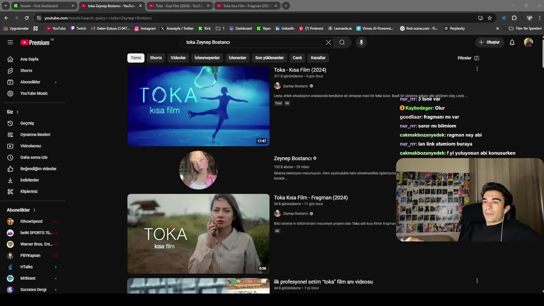Click the magnifier search button
This screenshot has width=544, height=306.
[x=342, y=42]
